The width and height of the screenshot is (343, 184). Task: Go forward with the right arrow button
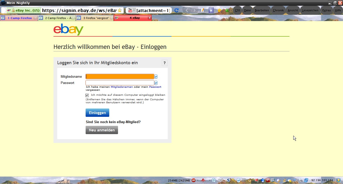[x=195, y=10]
